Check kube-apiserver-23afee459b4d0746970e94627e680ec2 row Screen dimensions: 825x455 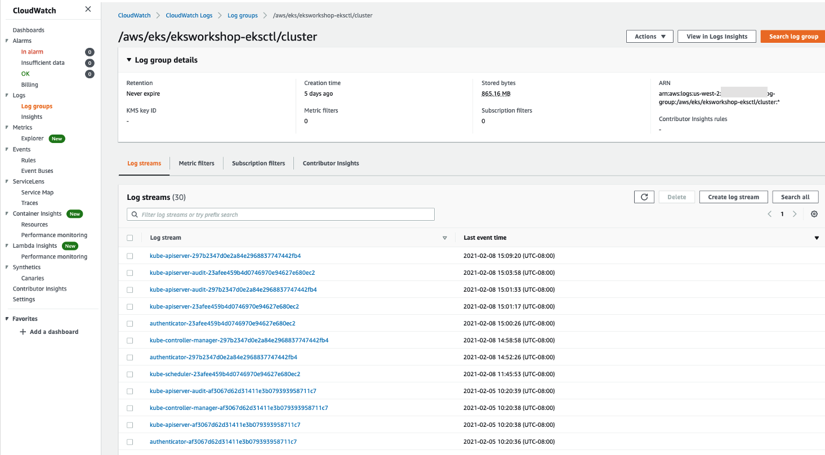[130, 307]
